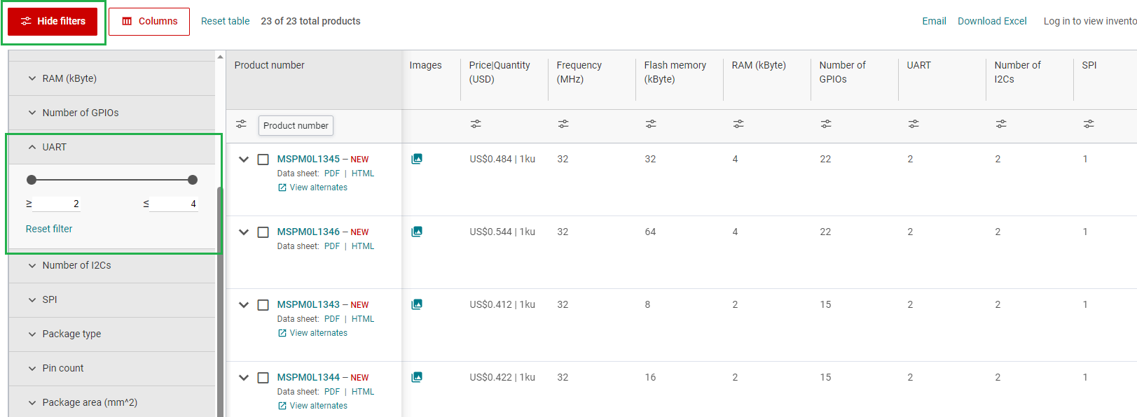1137x417 pixels.
Task: Open the Pin count filter section
Action: tap(62, 368)
